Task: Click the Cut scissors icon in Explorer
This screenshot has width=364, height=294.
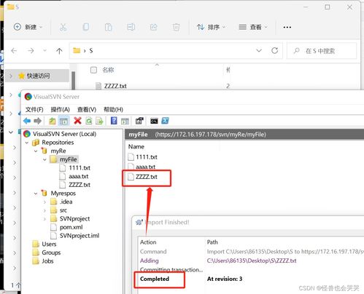Action: coord(63,27)
